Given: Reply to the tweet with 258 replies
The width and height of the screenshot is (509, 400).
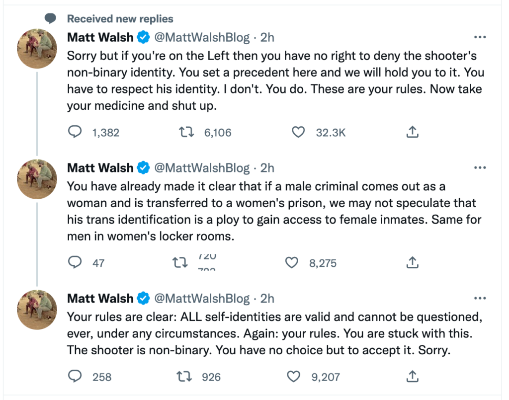Looking at the screenshot, I should click(x=75, y=376).
